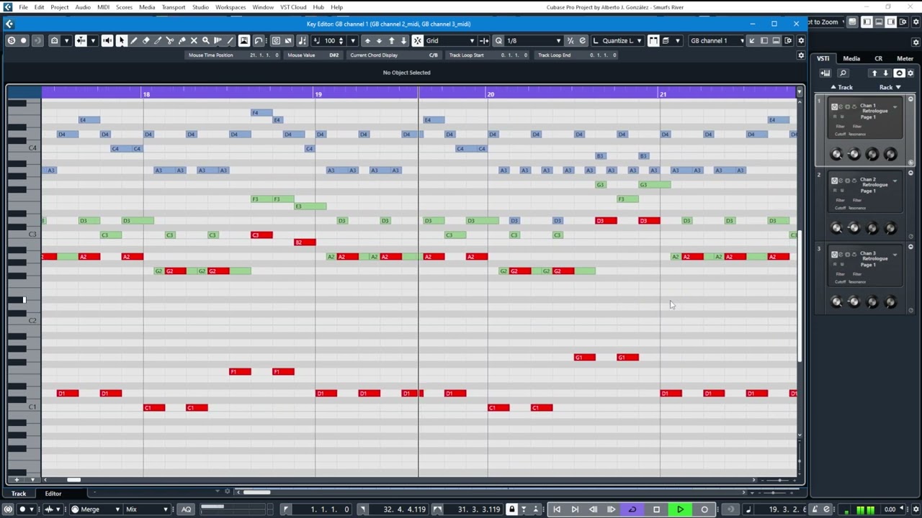Image resolution: width=922 pixels, height=518 pixels.
Task: Select the Object Selection arrow tool
Action: click(x=122, y=41)
